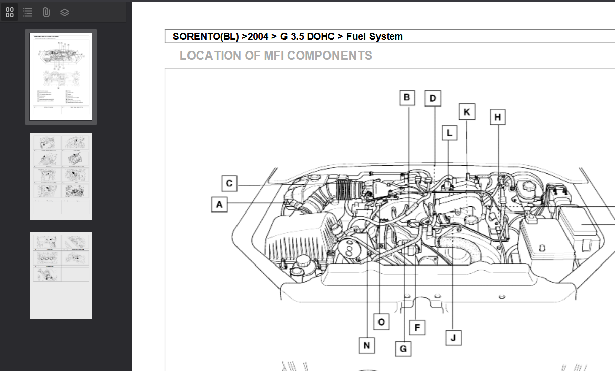Image resolution: width=615 pixels, height=371 pixels.
Task: Click diagram label N
Action: [x=367, y=346]
